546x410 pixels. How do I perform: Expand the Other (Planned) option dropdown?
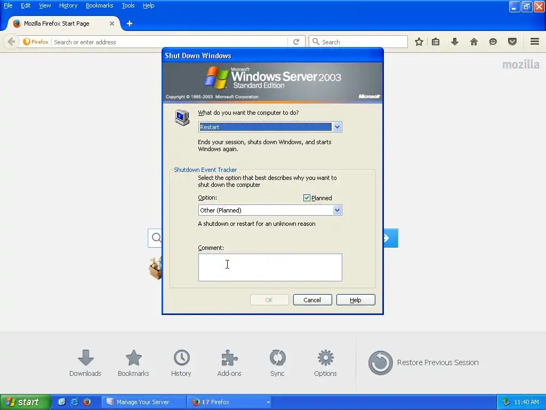coord(337,210)
